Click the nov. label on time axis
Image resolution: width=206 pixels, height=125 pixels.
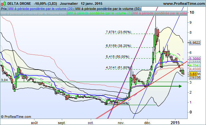tap(121, 123)
